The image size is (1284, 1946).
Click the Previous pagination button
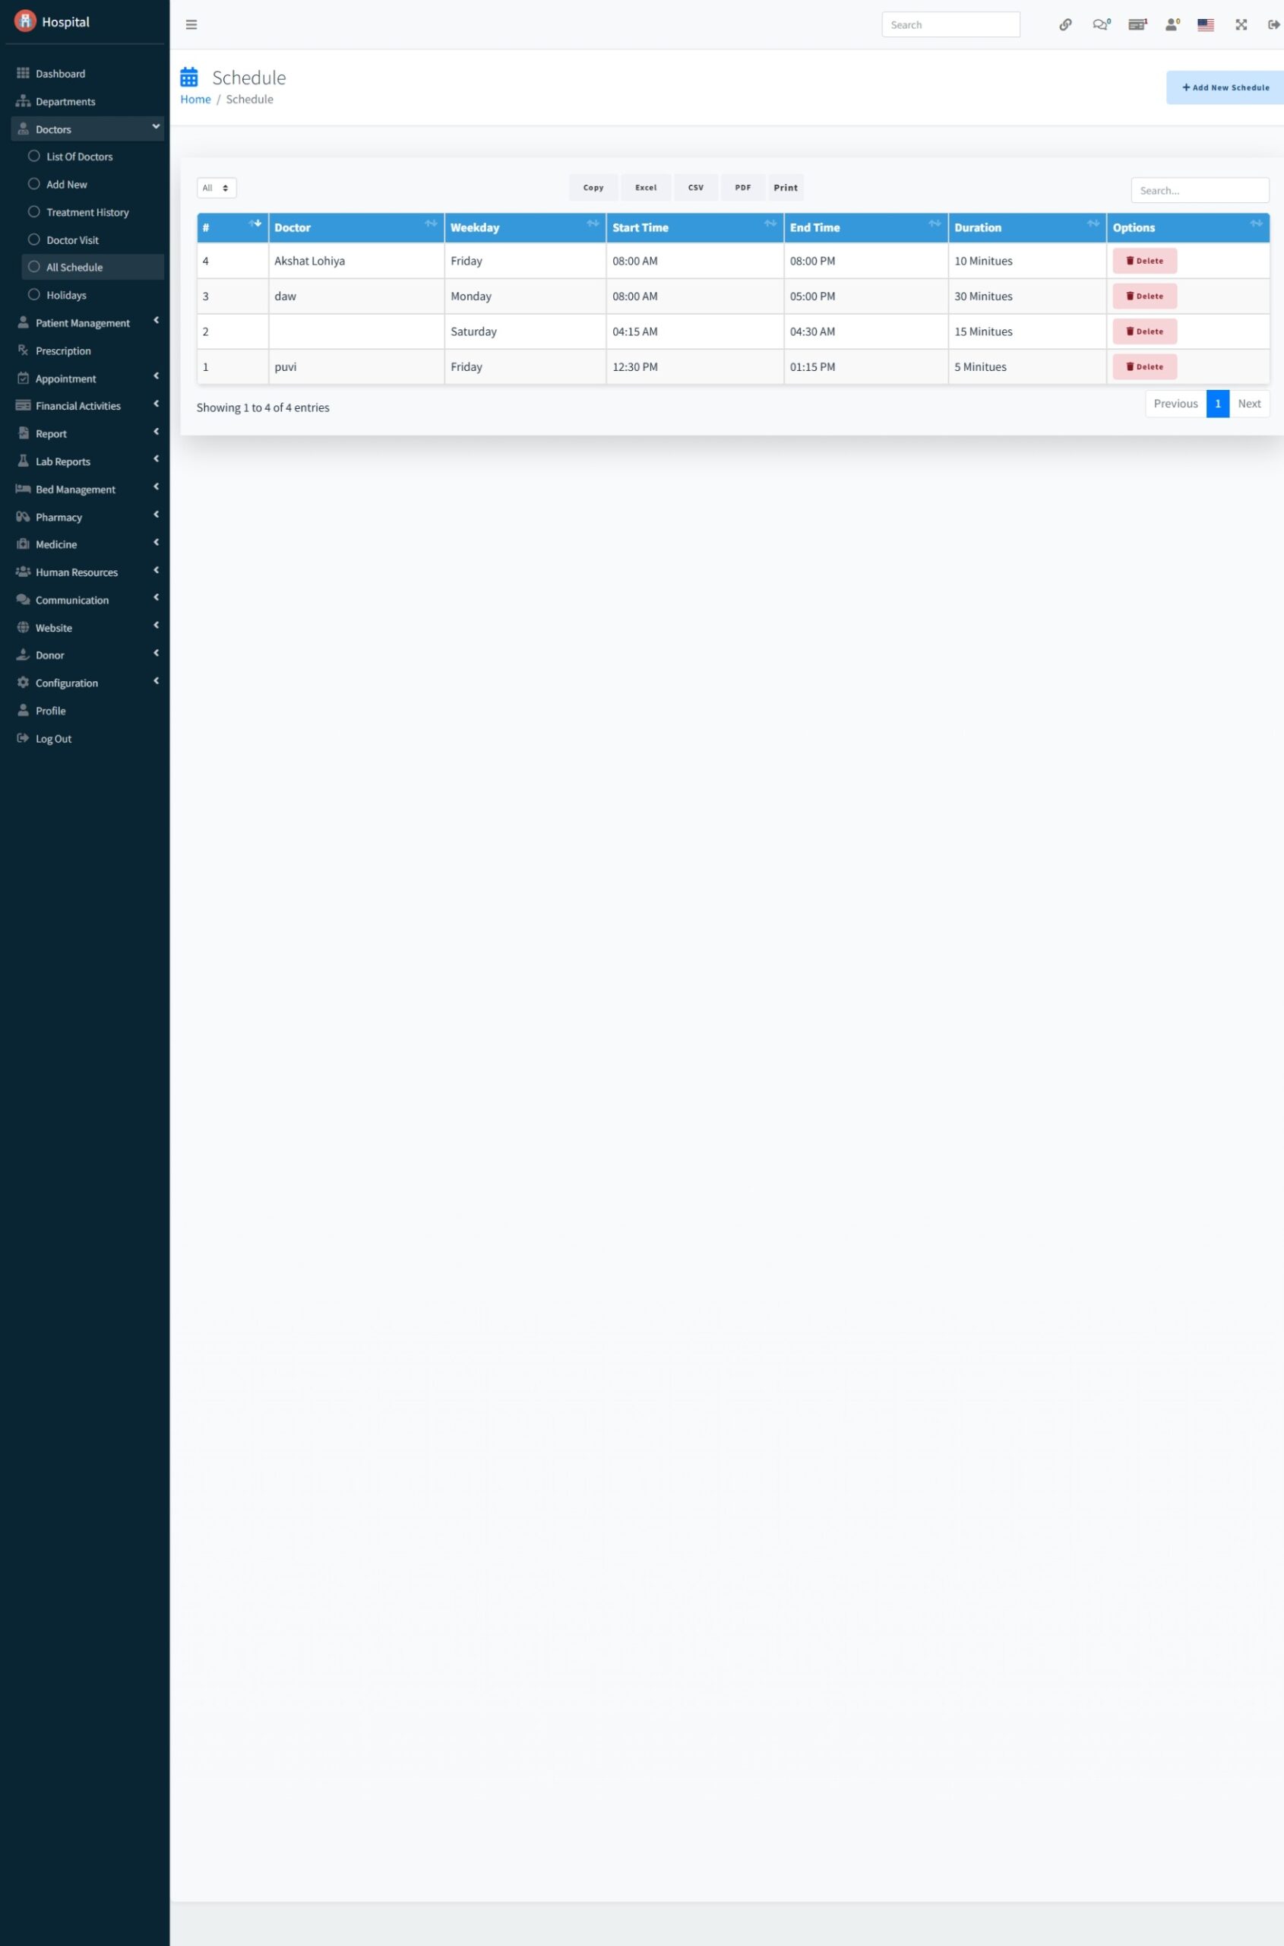1176,403
